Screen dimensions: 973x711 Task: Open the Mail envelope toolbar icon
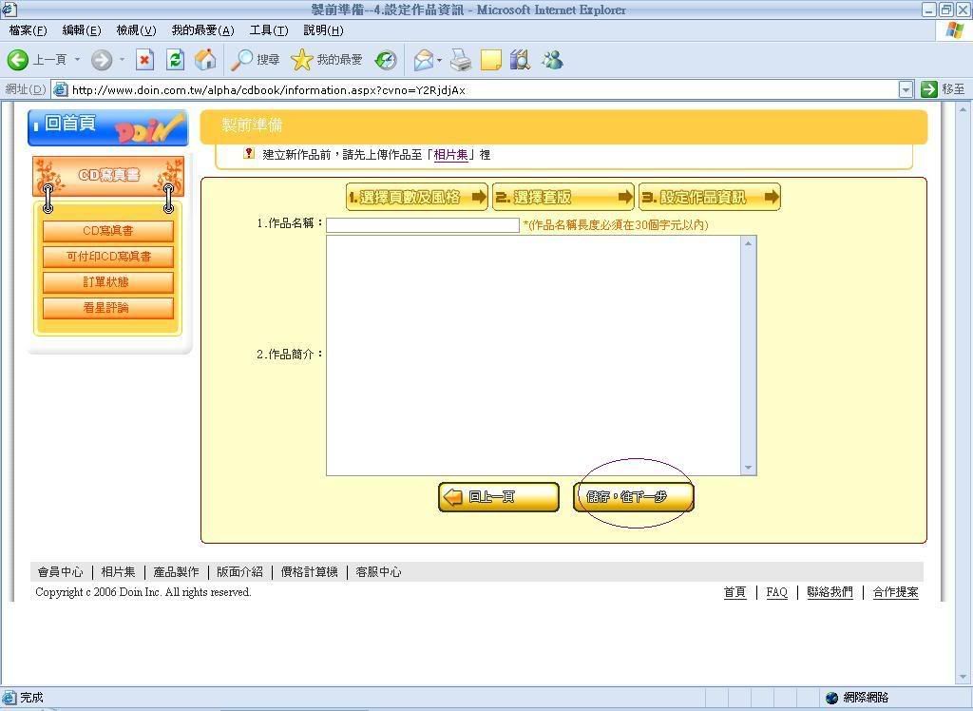(x=423, y=60)
